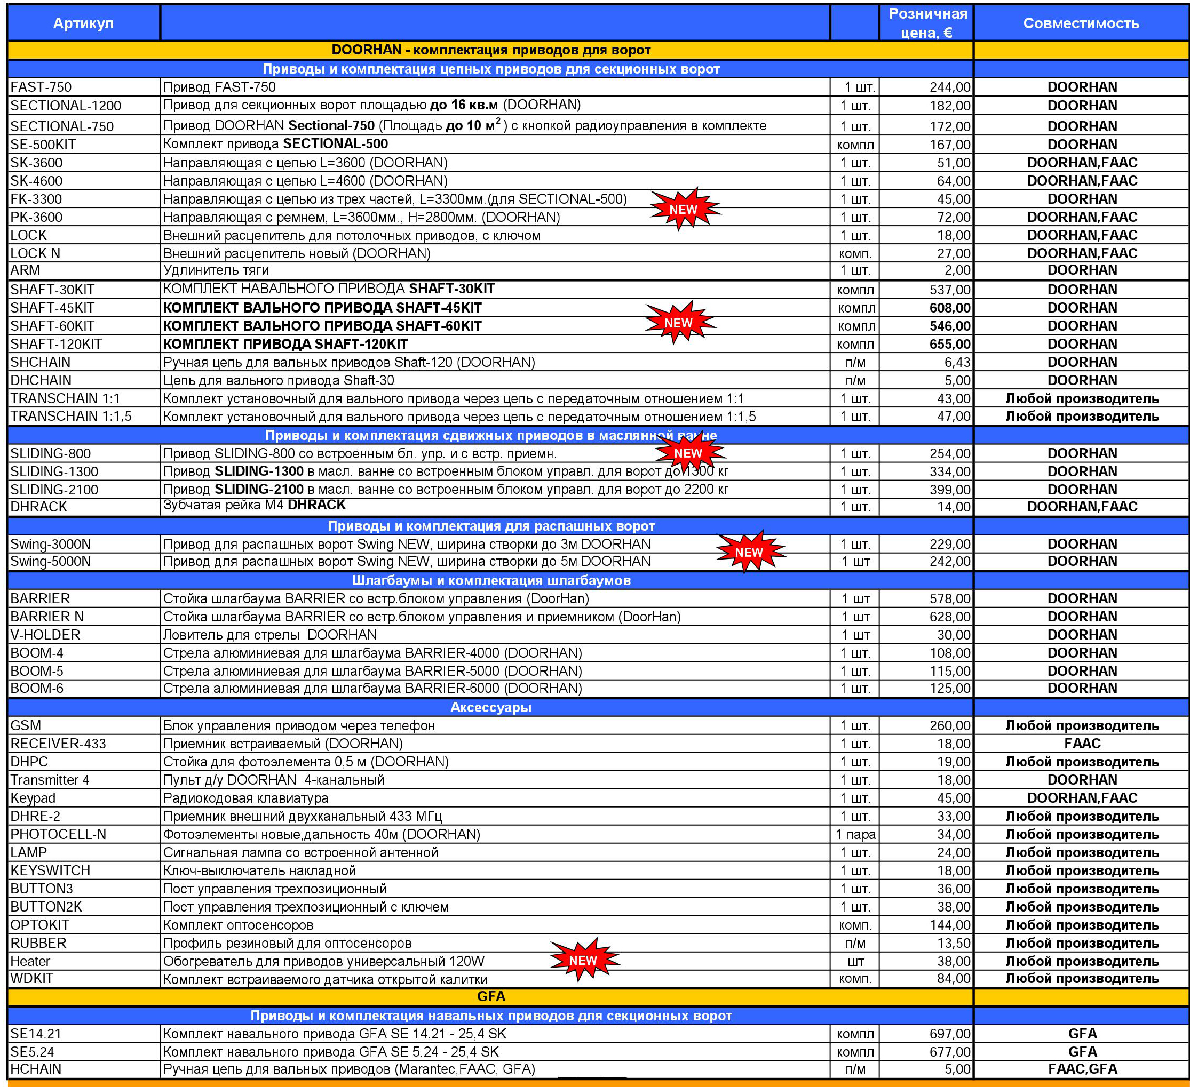
Task: Click 'FAAC,GFA' compatibility in HCHAIN row
Action: (1082, 1069)
